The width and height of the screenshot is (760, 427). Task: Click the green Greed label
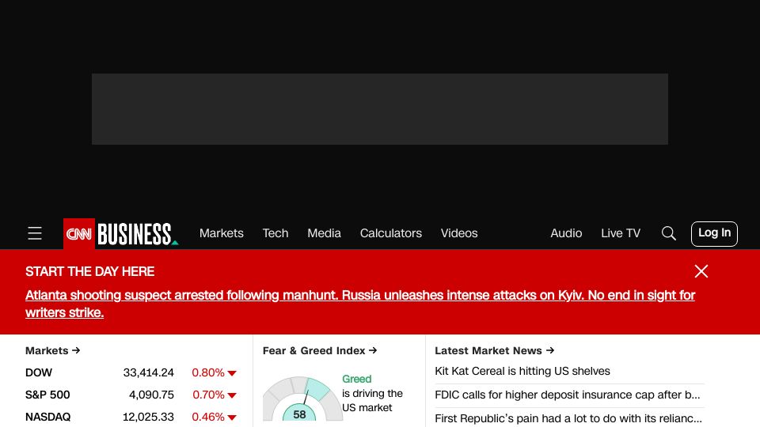tap(357, 379)
